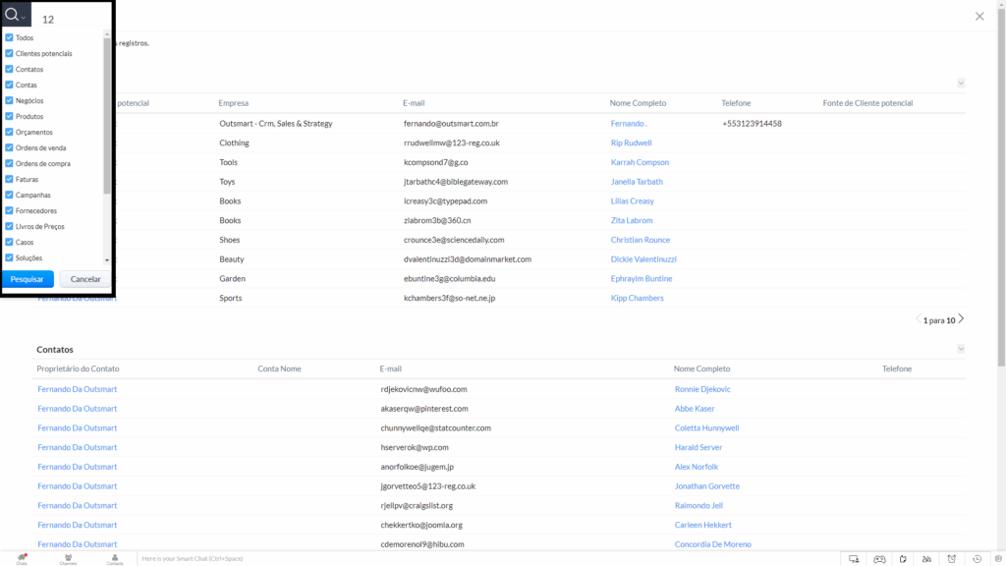Click the Empresa column header
The height and width of the screenshot is (566, 1006).
pyautogui.click(x=234, y=103)
